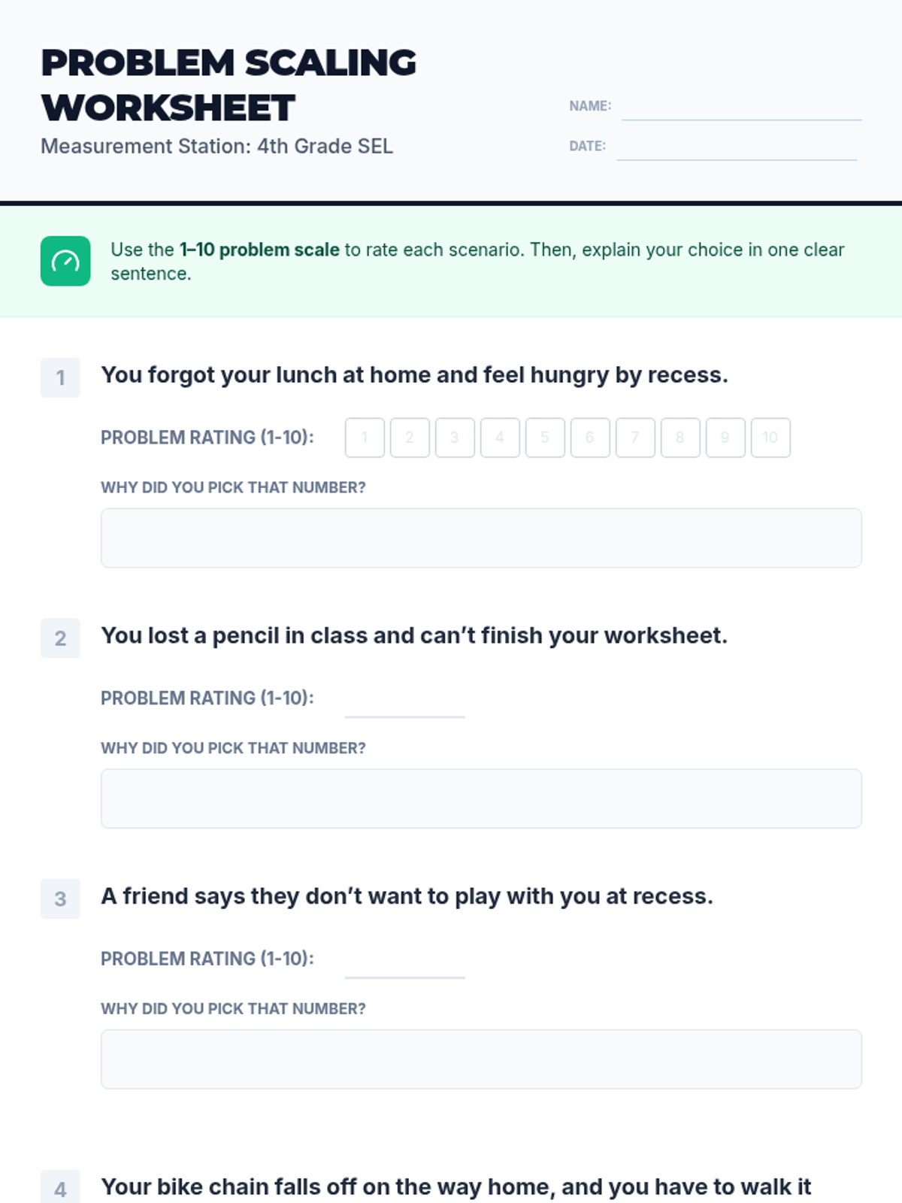The image size is (902, 1203).
Task: Click the green gauge scale icon
Action: point(65,261)
